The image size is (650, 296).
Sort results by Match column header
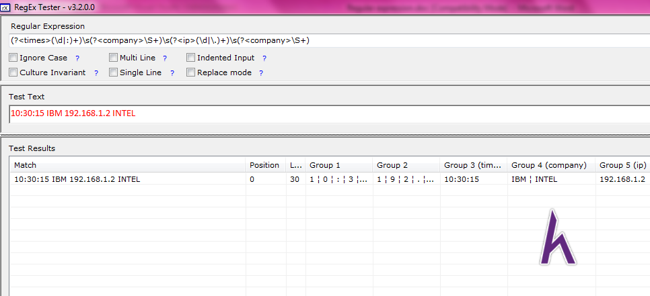click(x=128, y=165)
